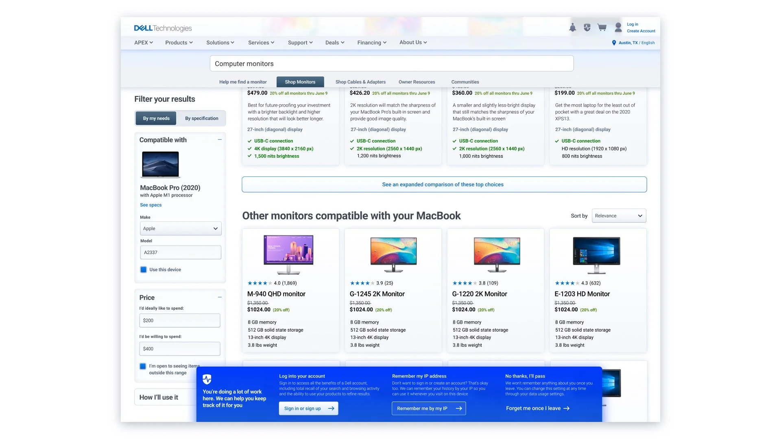Viewport: 781px width, 439px height.
Task: Click the See specs link
Action: (x=151, y=205)
